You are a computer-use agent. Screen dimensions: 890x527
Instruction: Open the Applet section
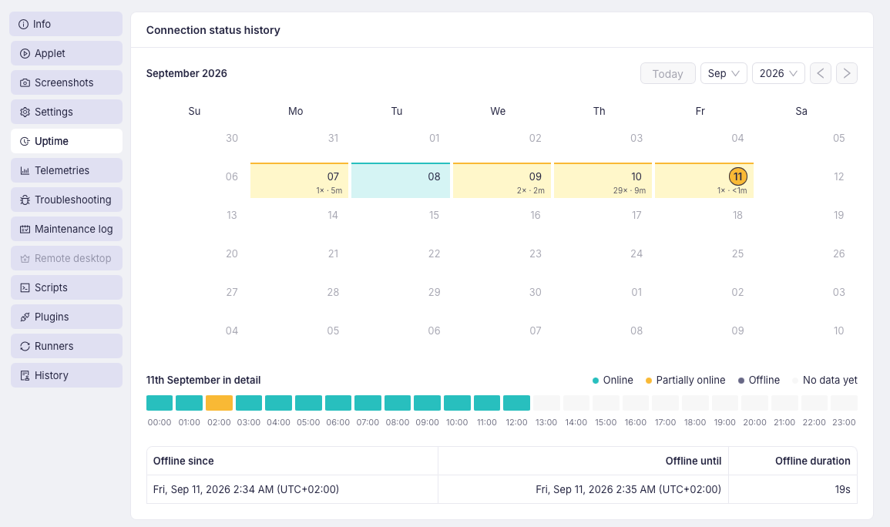click(x=66, y=53)
